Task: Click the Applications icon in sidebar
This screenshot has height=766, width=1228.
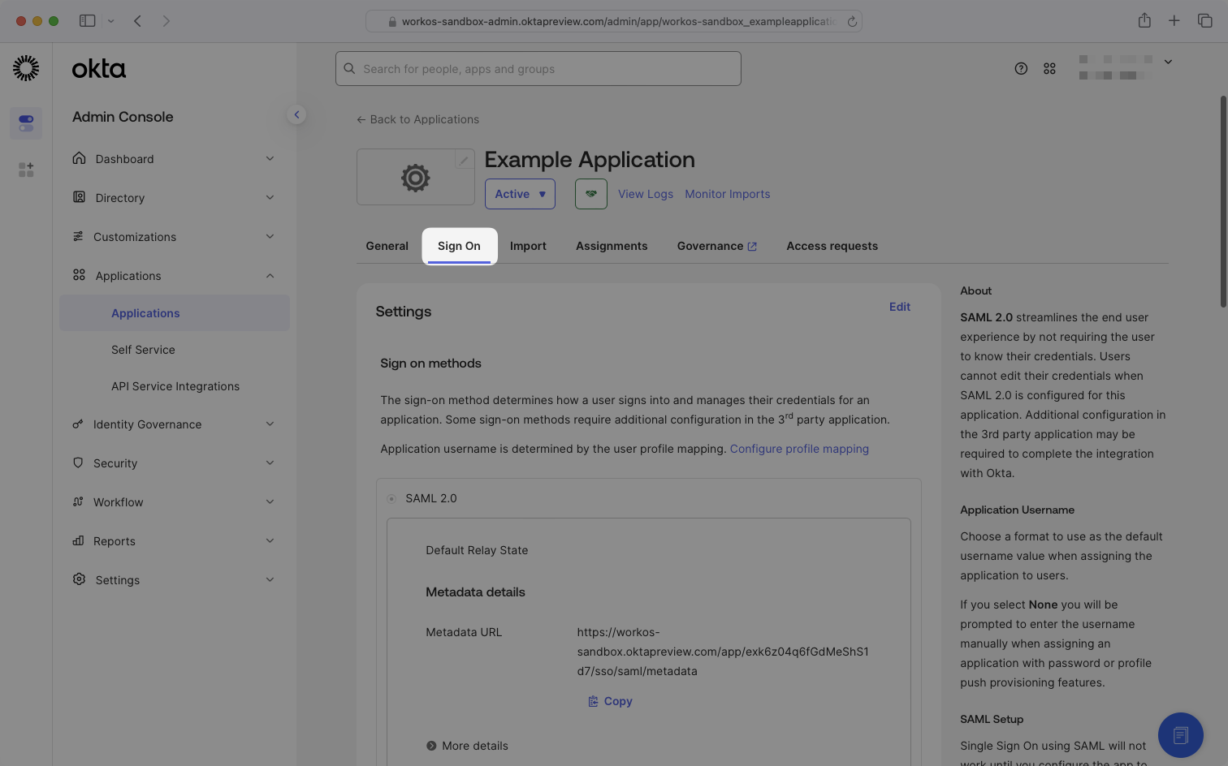Action: 79,275
